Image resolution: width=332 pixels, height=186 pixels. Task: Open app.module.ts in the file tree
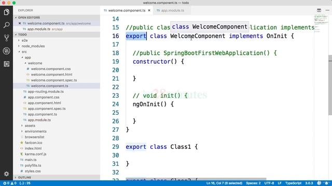[x=39, y=120]
